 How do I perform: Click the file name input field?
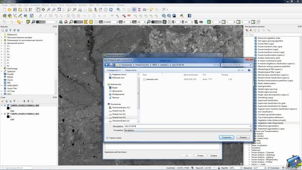(186, 126)
